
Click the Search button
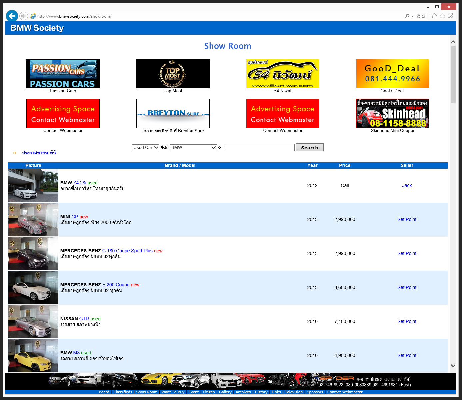[x=310, y=148]
